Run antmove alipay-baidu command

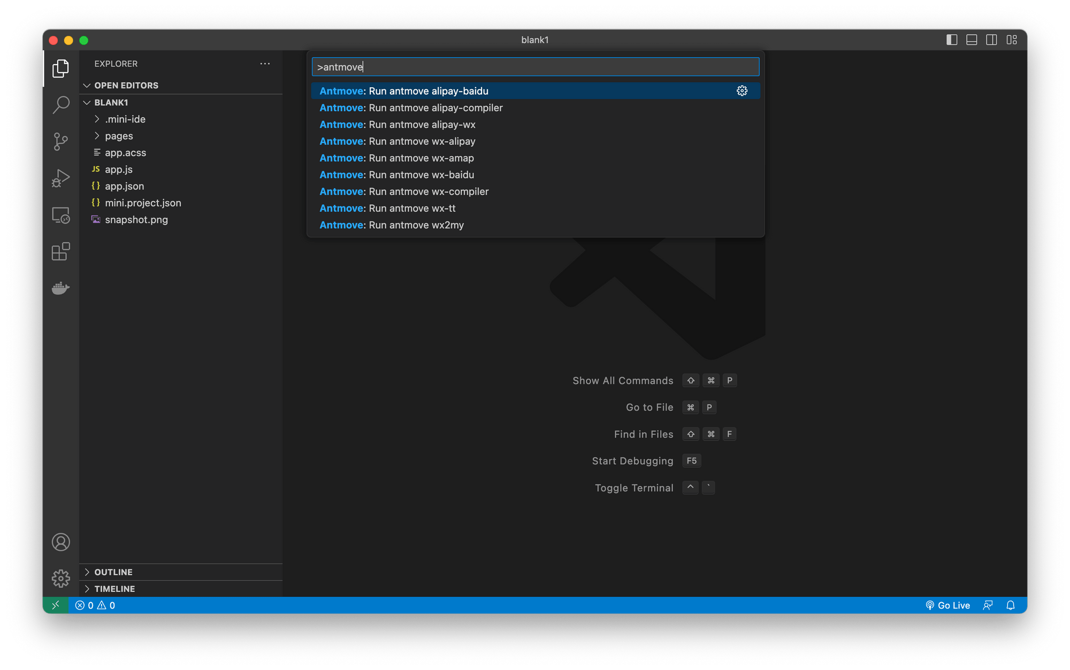[536, 91]
